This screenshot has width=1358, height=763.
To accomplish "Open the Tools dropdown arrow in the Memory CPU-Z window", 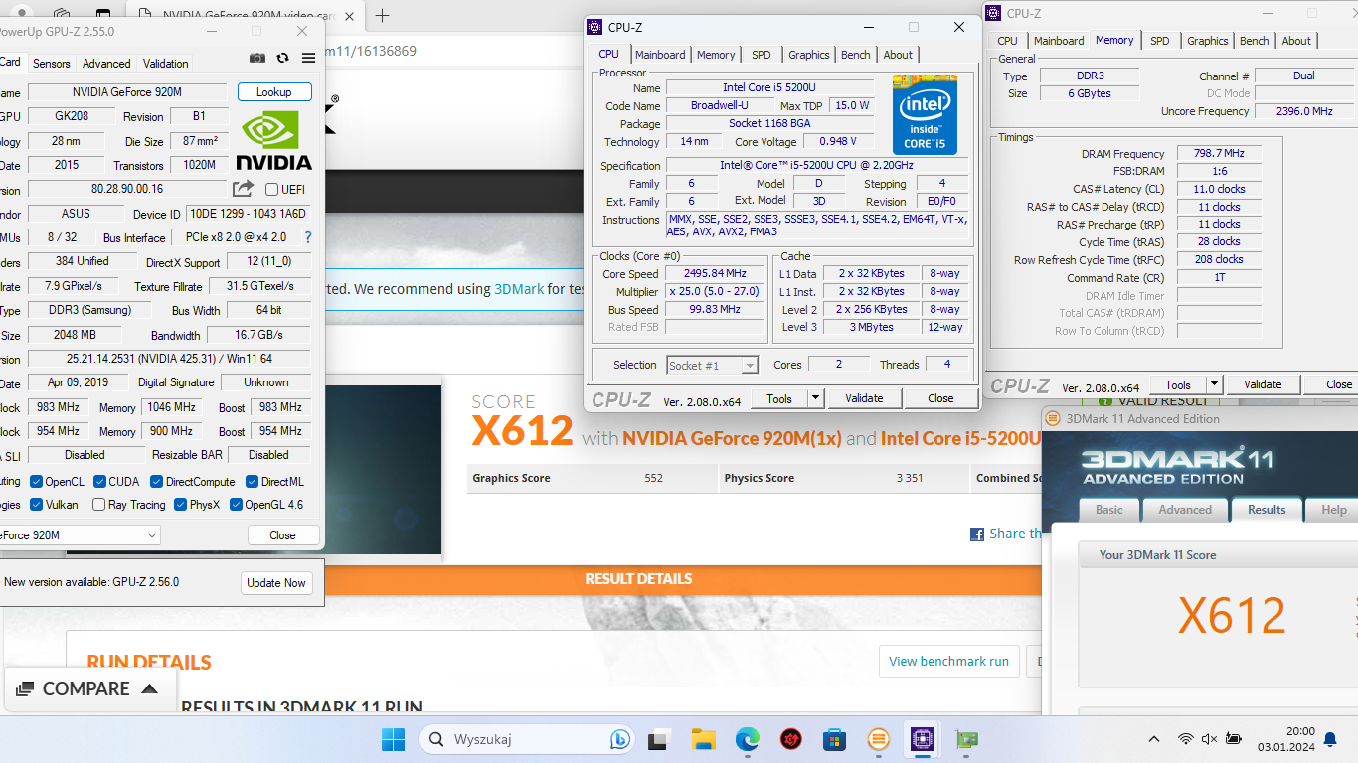I will 1214,384.
